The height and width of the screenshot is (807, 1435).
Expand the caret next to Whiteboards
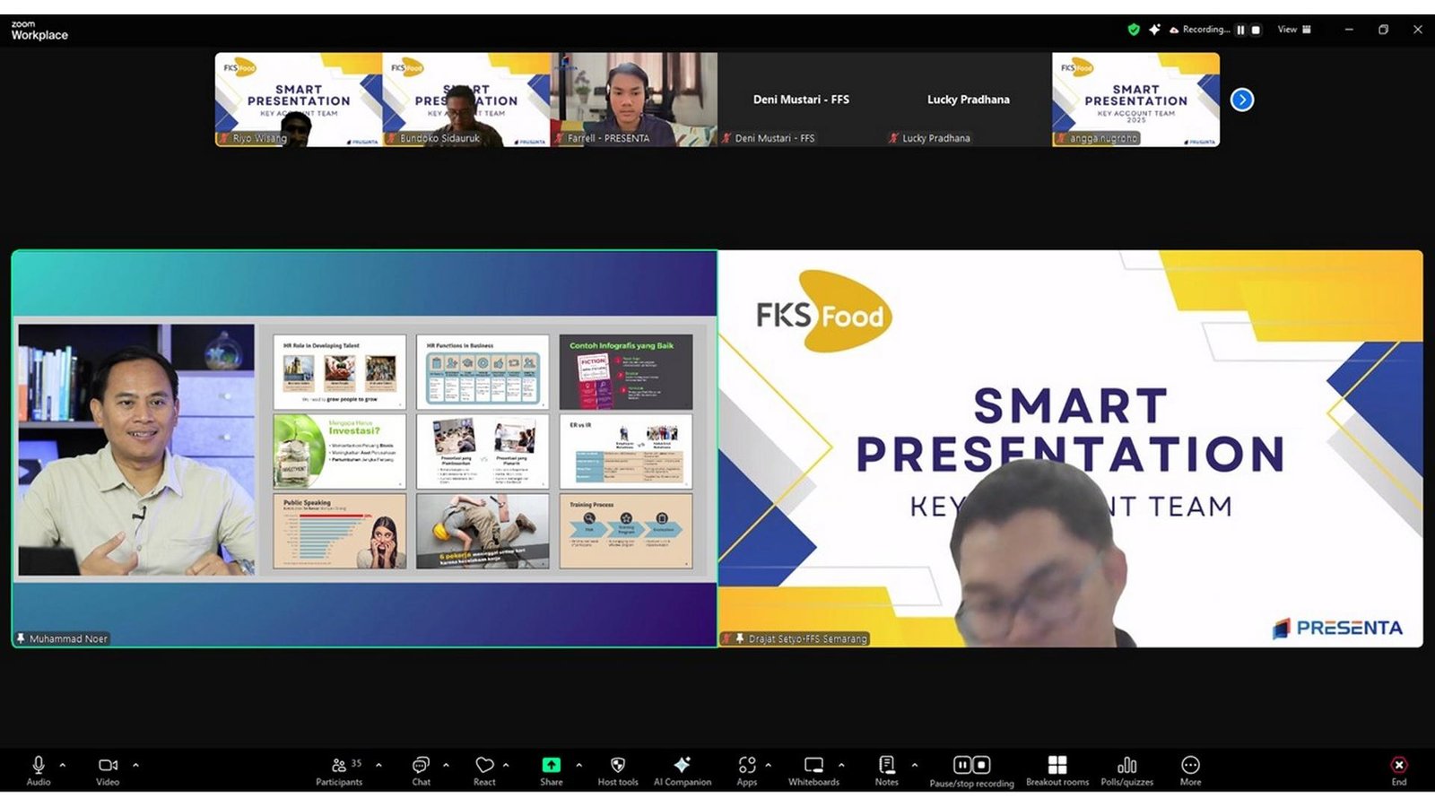[841, 765]
